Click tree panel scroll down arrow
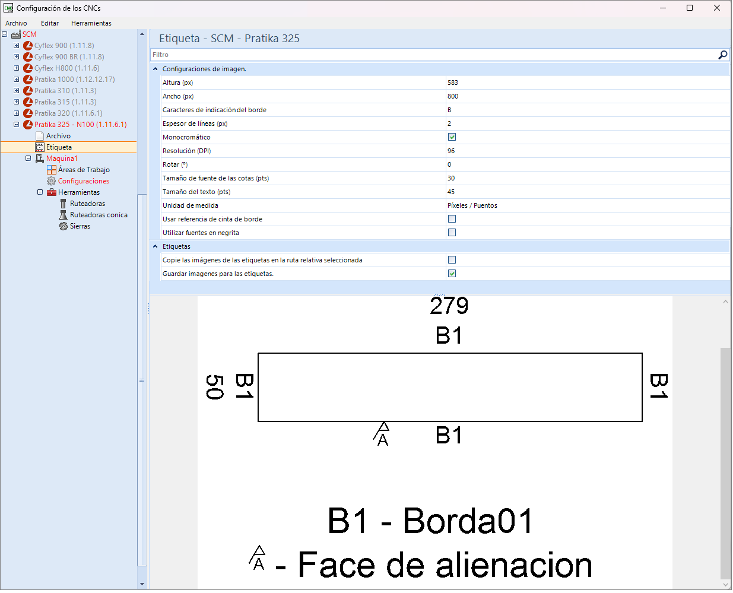Image resolution: width=733 pixels, height=593 pixels. (142, 584)
